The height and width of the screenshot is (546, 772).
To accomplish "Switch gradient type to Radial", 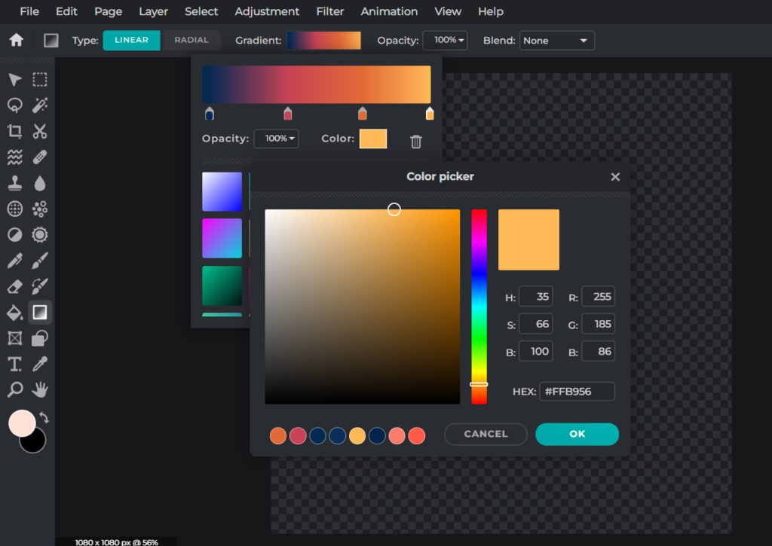I will (x=191, y=40).
